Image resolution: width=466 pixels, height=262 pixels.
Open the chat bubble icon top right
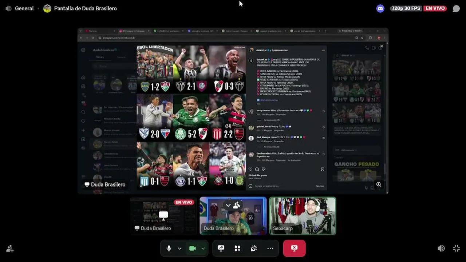456,8
